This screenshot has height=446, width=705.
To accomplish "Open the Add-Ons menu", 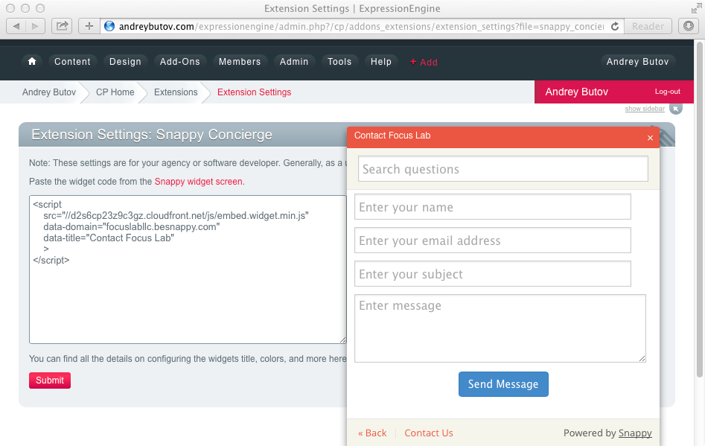I will tap(180, 62).
